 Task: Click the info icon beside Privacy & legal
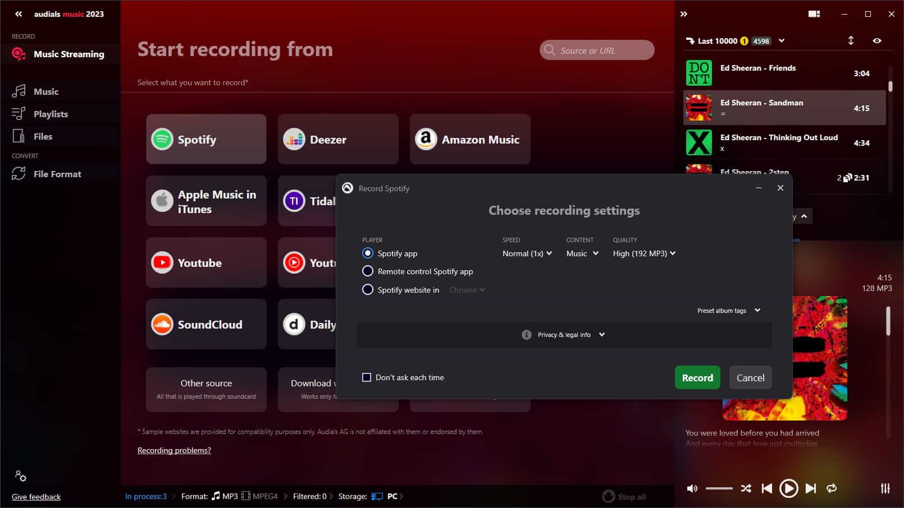pyautogui.click(x=527, y=335)
